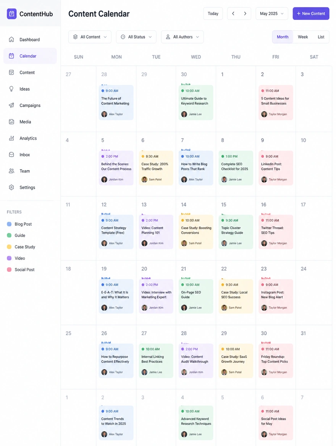
Task: Click the Team people icon
Action: coord(11,171)
